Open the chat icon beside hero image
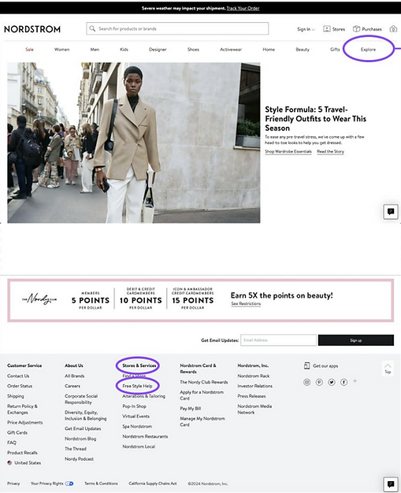Viewport: 401px width, 493px height. 391,212
